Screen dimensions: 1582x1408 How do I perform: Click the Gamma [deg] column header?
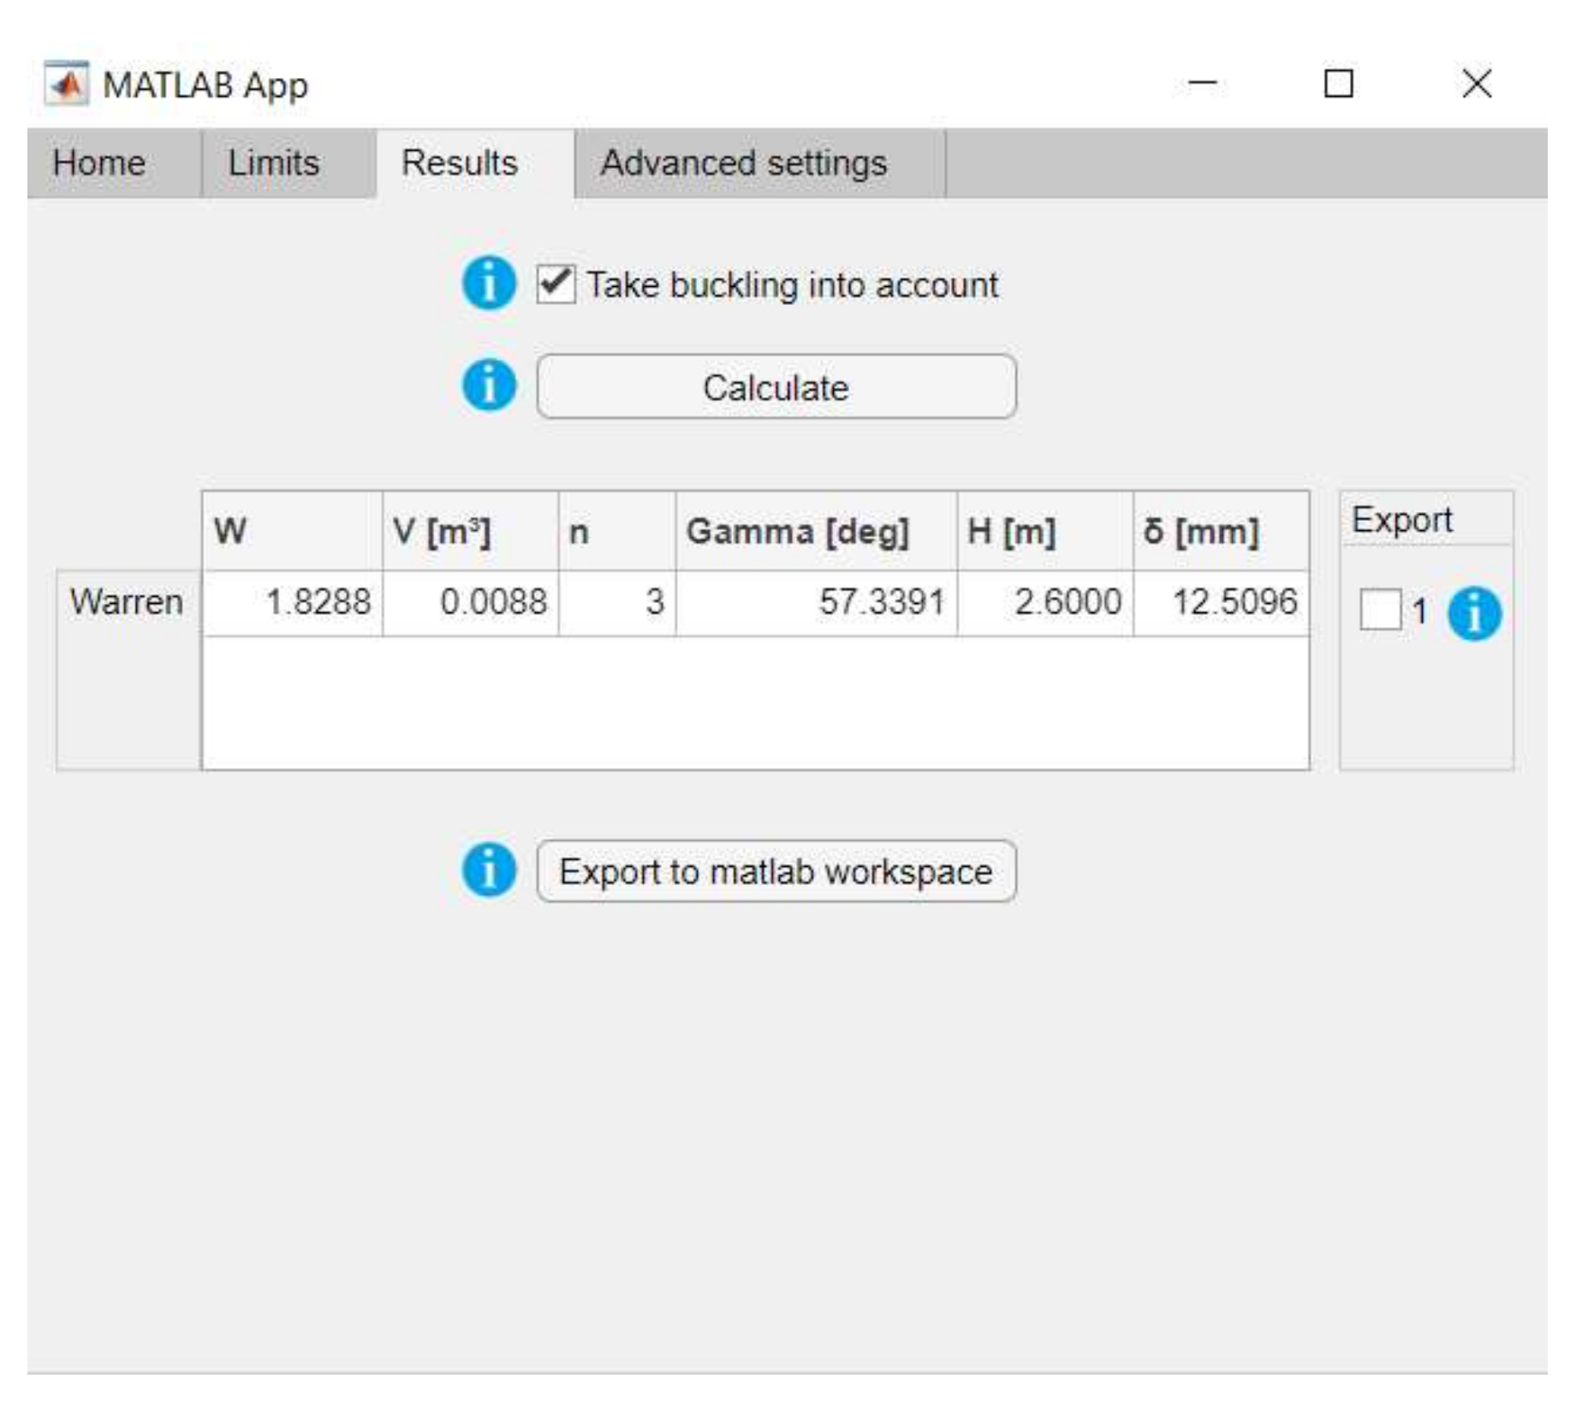click(x=817, y=531)
